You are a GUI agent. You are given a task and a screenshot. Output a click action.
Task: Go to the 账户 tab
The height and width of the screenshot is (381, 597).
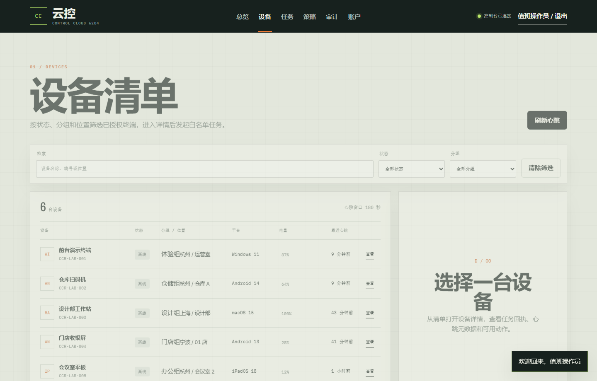[x=354, y=17]
